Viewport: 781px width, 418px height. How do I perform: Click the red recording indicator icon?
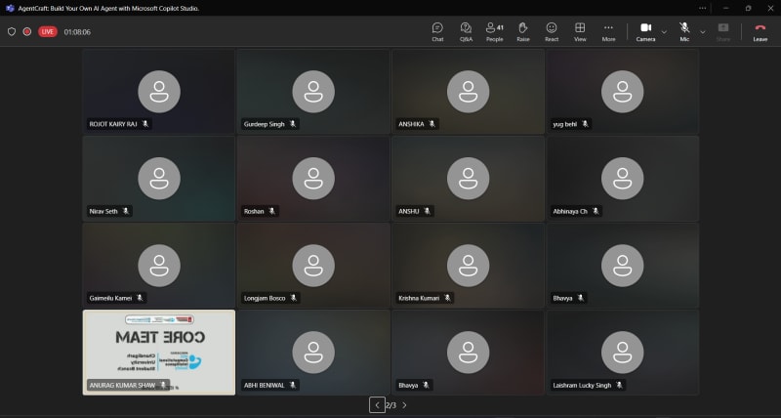point(27,32)
